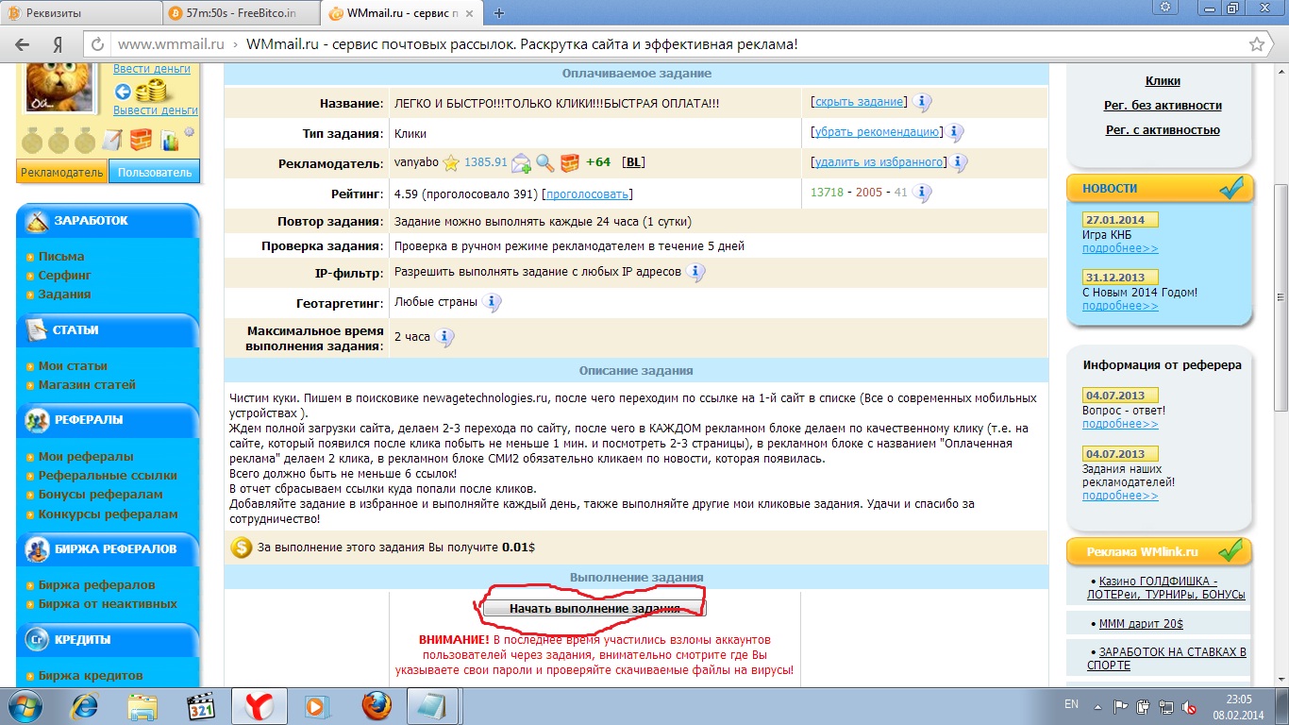Click 'подробнее>>' under 'Игра КНБ'
Viewport: 1289px width, 725px height.
pyautogui.click(x=1120, y=248)
